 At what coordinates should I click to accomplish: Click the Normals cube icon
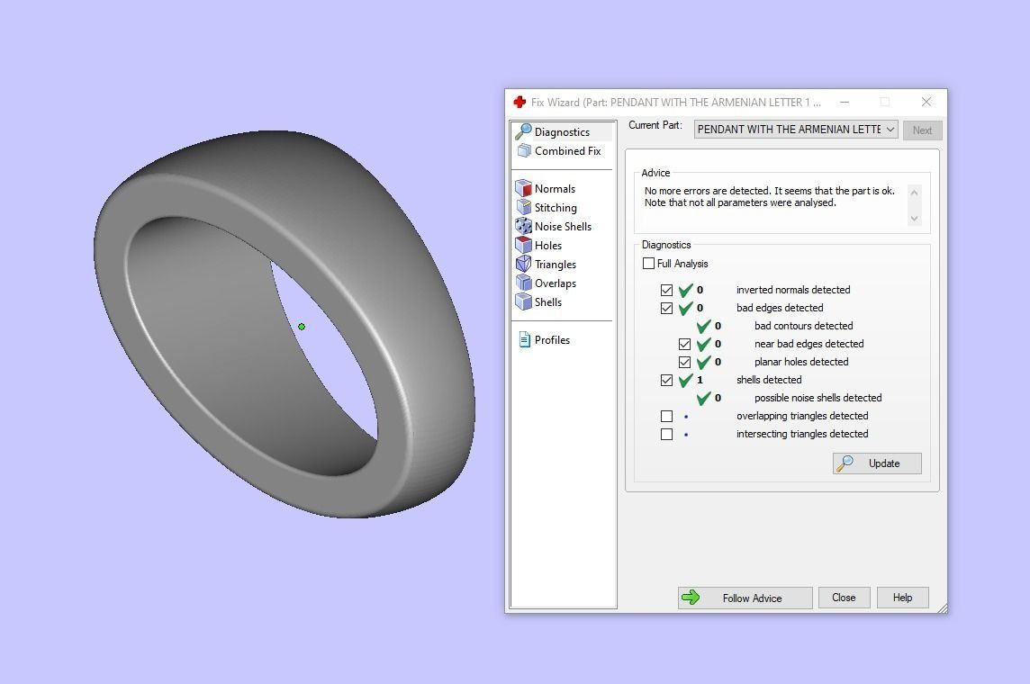point(523,188)
